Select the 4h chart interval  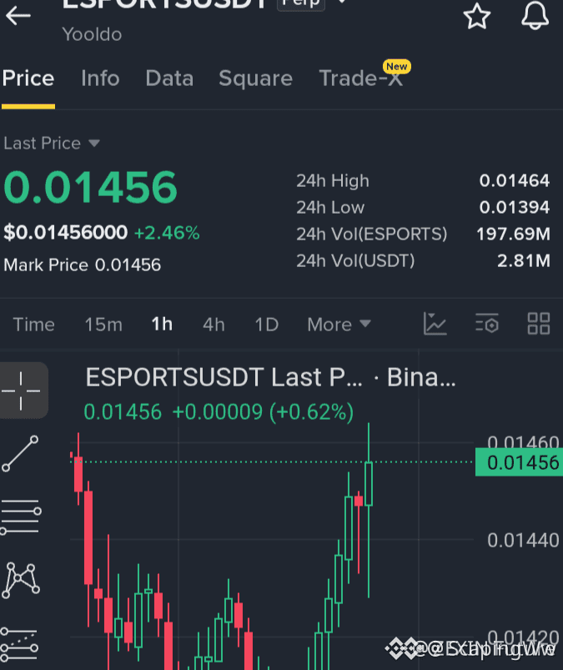click(x=214, y=325)
